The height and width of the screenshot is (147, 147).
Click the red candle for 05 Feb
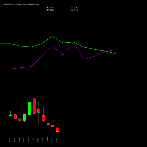(x=15, y=117)
